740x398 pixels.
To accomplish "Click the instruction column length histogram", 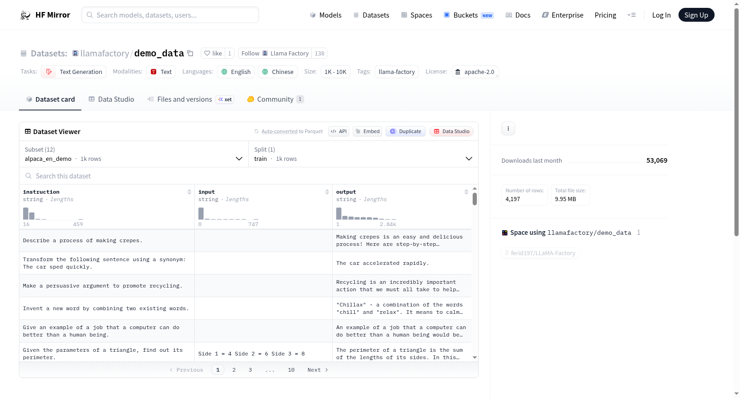I will pos(53,213).
